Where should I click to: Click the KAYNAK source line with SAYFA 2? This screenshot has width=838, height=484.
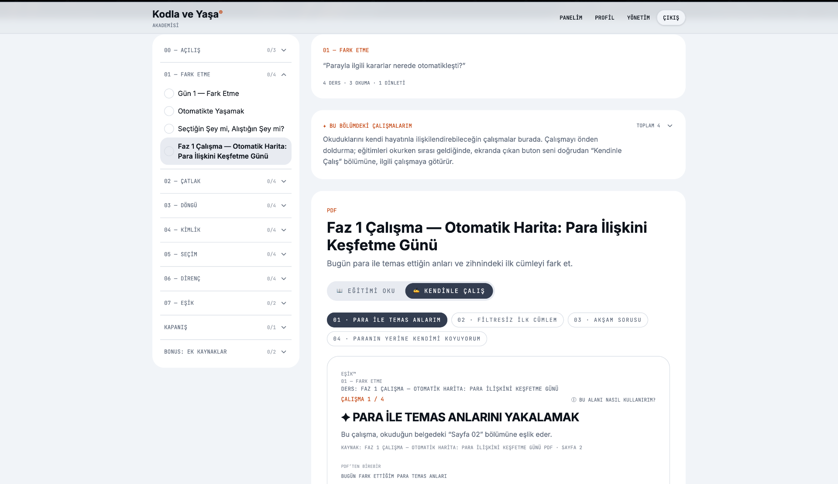click(461, 448)
